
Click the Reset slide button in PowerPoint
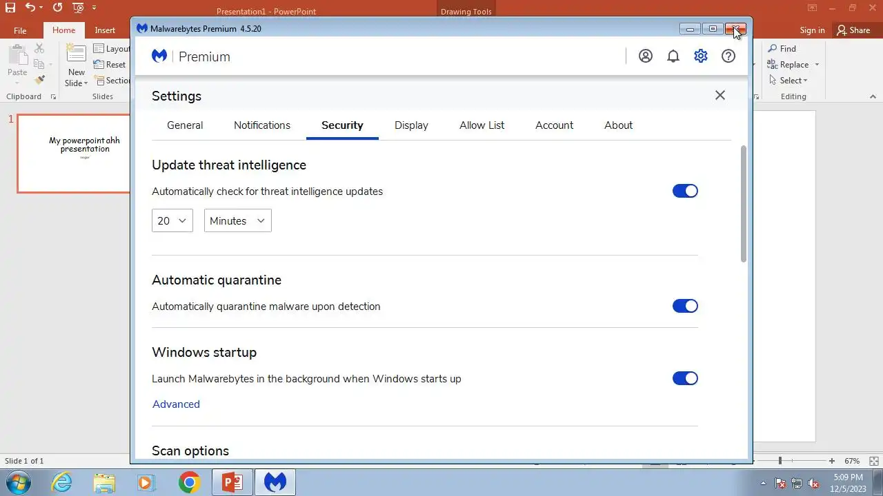(110, 65)
